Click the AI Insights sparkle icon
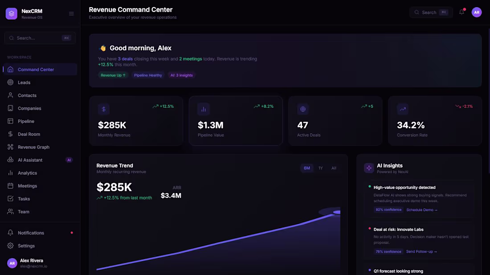Image resolution: width=490 pixels, height=275 pixels. pyautogui.click(x=369, y=168)
